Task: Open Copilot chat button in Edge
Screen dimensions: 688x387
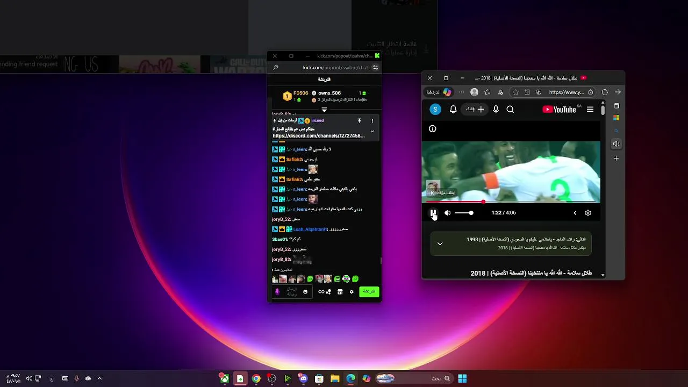Action: (x=439, y=92)
